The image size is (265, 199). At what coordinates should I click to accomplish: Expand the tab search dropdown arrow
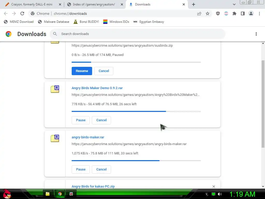[x=234, y=4]
